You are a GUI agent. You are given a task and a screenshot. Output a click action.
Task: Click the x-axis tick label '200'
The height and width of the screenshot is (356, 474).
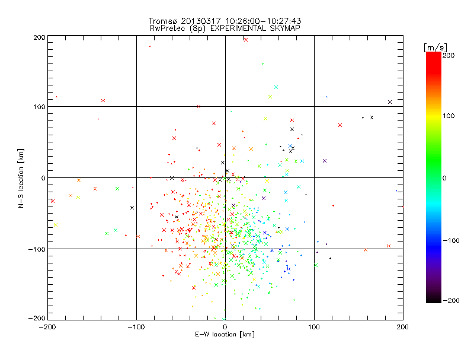[403, 327]
